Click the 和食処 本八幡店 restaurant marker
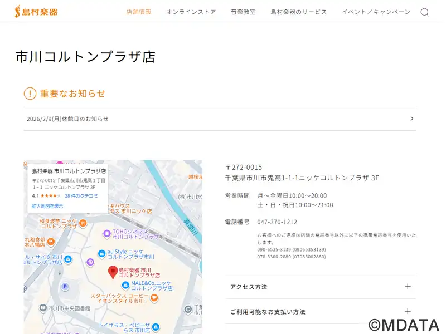Viewport: 446px width, 334px height. pyautogui.click(x=51, y=242)
